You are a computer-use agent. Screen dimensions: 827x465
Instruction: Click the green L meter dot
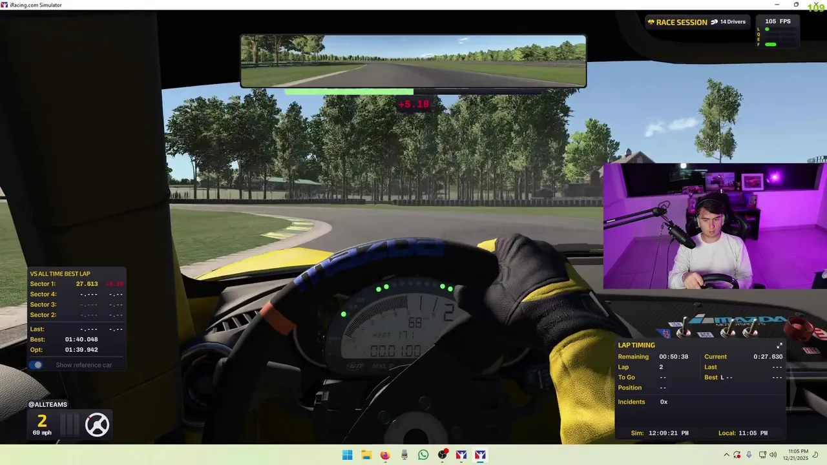click(767, 29)
